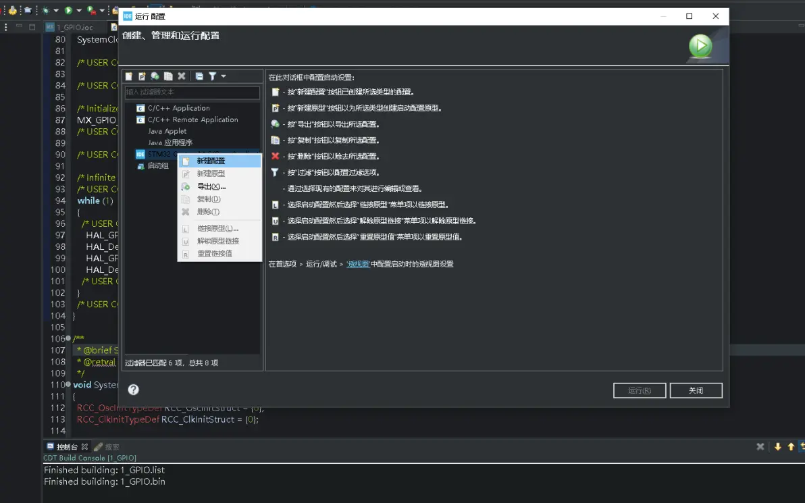Choose 解锁原型链接 from the context menu

click(x=219, y=241)
